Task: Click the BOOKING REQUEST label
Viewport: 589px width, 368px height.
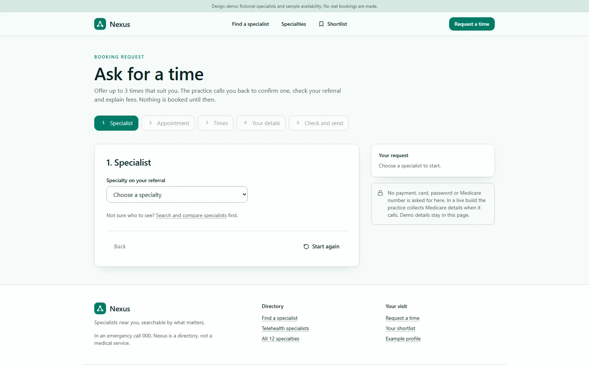Action: pyautogui.click(x=119, y=57)
